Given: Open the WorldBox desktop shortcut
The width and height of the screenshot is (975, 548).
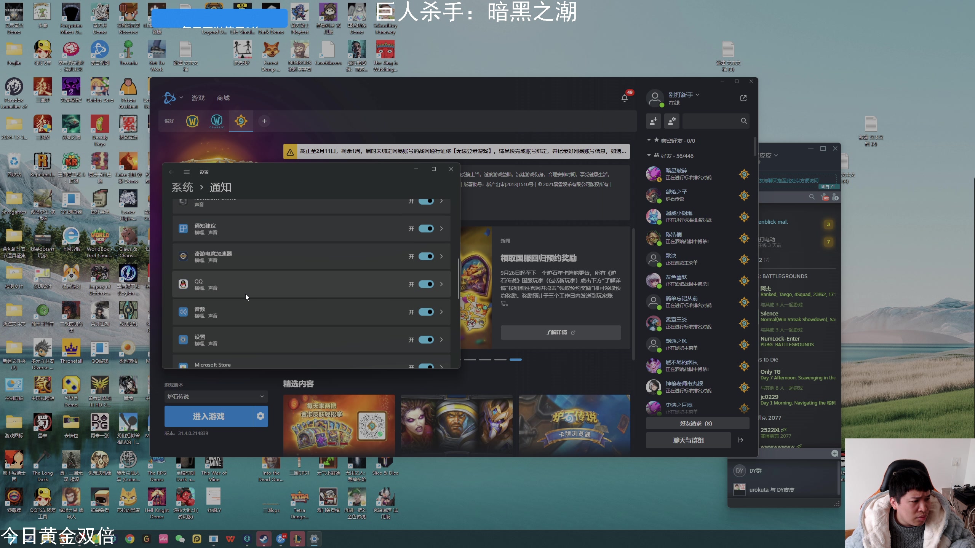Looking at the screenshot, I should click(100, 243).
